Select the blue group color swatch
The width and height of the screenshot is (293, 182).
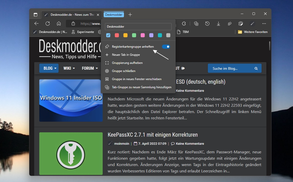(x=108, y=35)
